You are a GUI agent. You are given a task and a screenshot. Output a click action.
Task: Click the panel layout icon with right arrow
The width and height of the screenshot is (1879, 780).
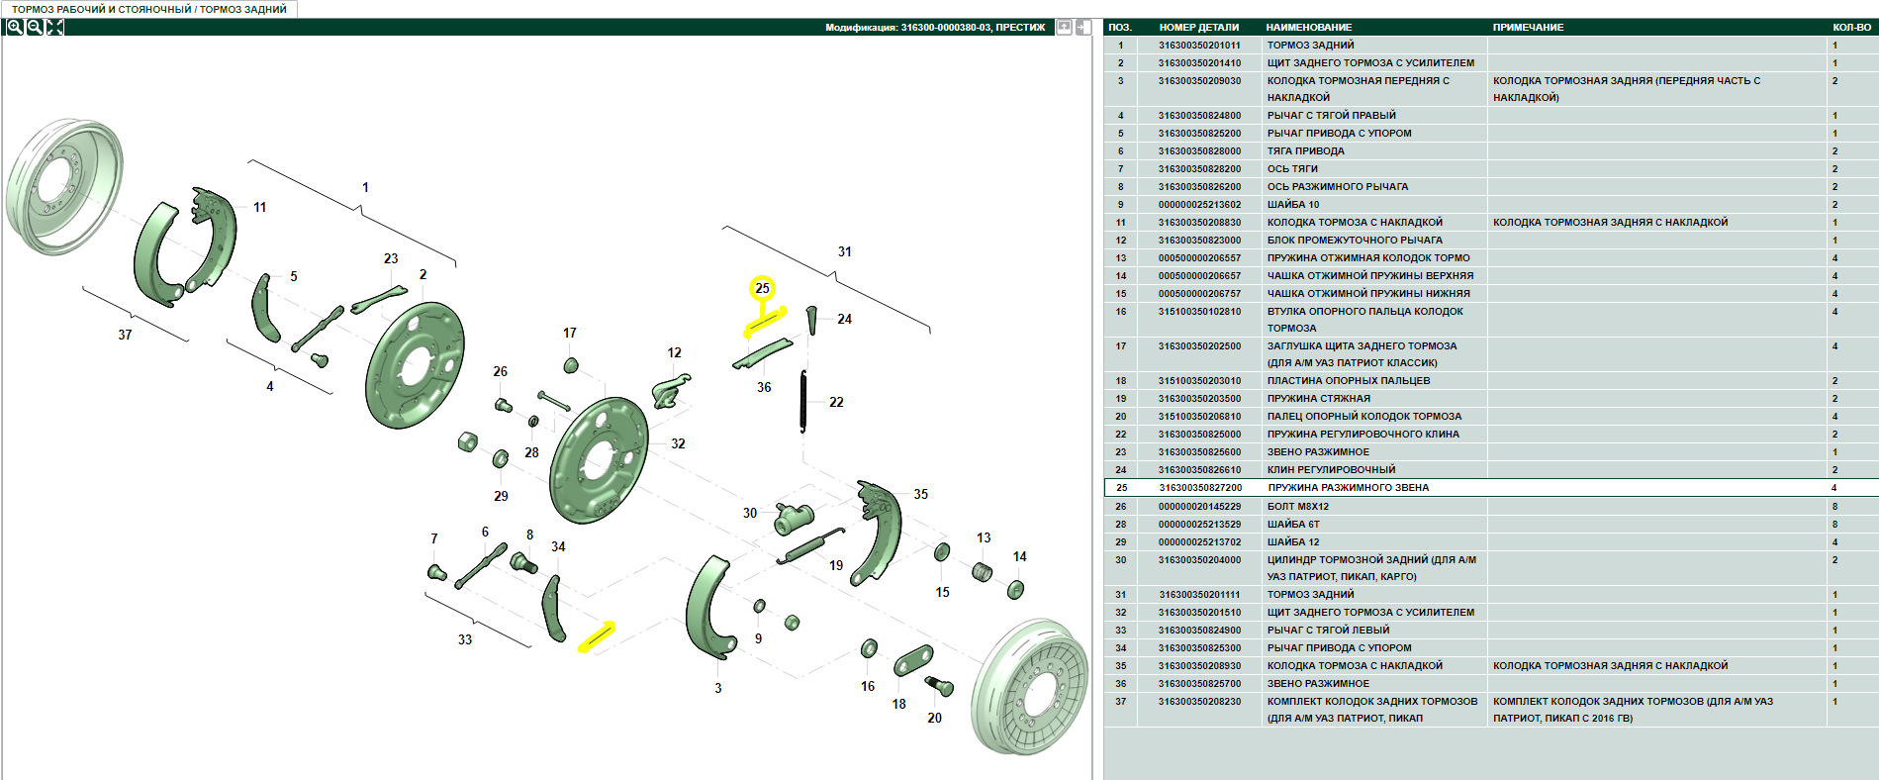point(1084,28)
